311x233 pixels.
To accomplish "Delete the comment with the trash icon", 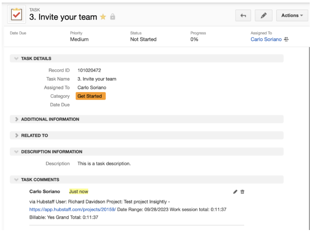I will pos(242,192).
